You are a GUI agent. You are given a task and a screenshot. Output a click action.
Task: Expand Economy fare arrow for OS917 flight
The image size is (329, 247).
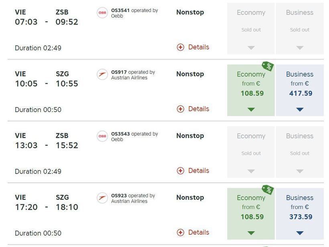pos(251,109)
